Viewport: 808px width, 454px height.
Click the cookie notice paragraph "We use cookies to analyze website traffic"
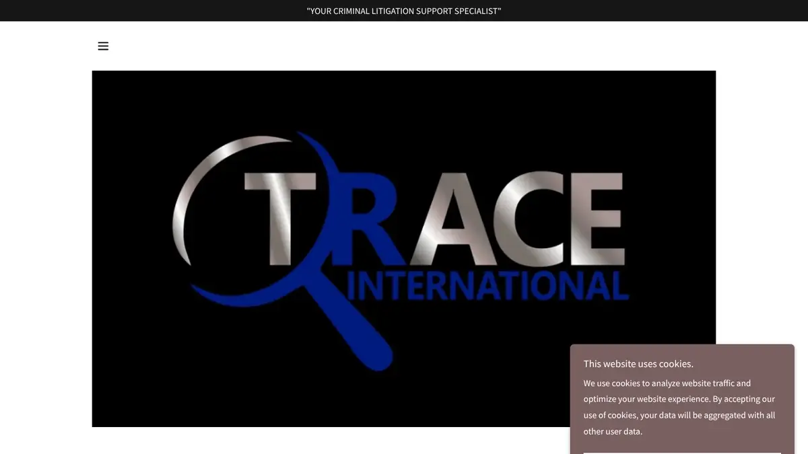[679, 408]
